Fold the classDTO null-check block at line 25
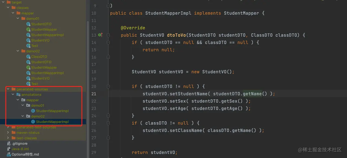 (x=108, y=123)
